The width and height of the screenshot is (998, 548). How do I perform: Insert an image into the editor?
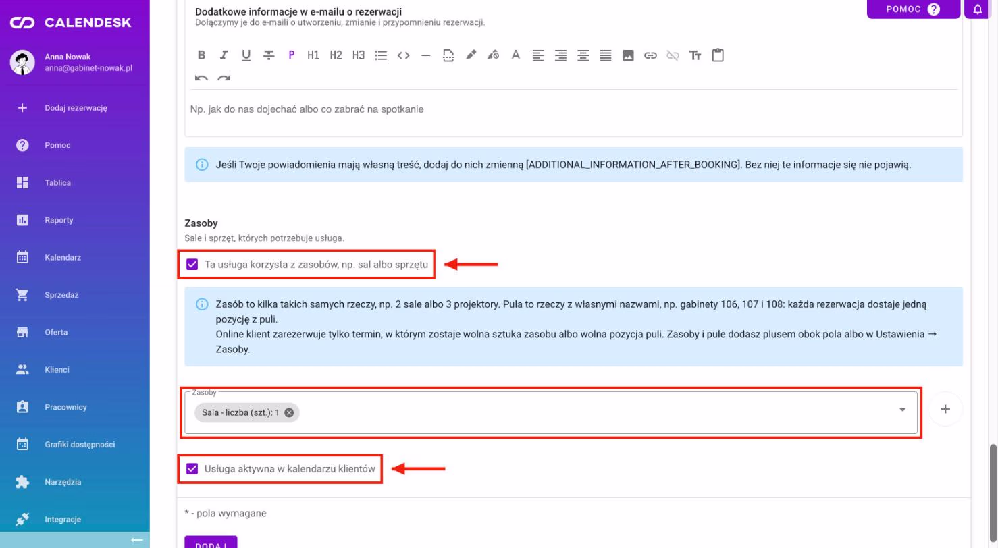(x=628, y=55)
